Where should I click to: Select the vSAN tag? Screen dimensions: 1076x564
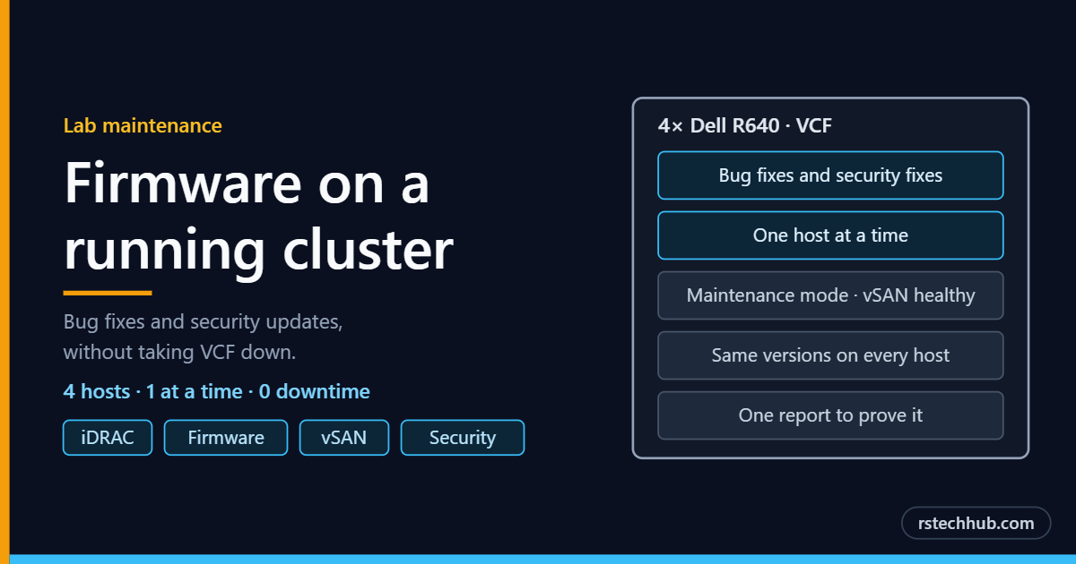click(344, 438)
